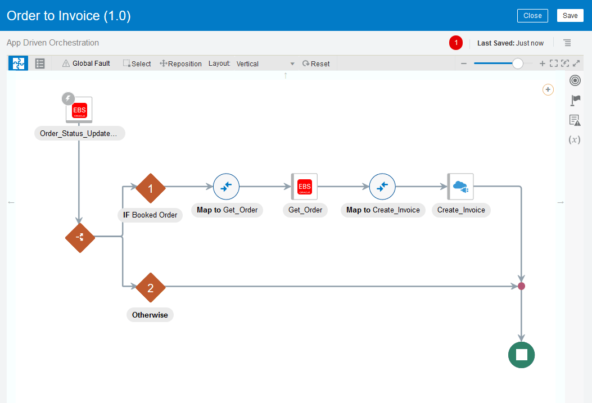Open the hamburger menu beside Last Saved

567,42
